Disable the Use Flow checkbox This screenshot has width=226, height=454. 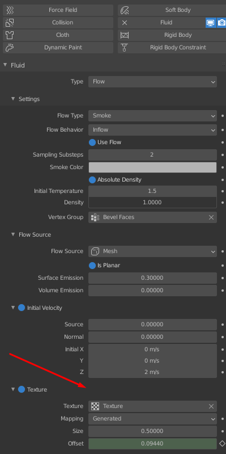click(92, 142)
